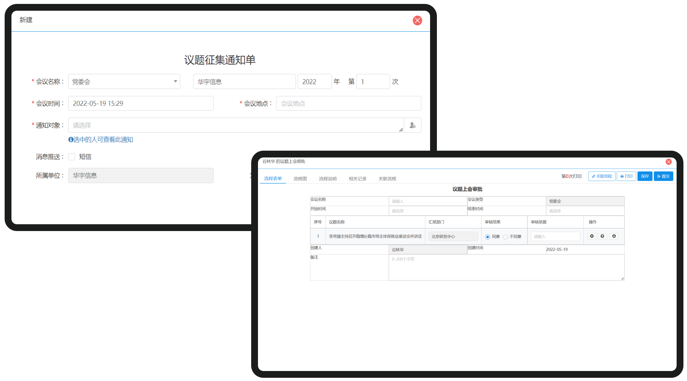Close the 新建 dialog with the red X

[417, 20]
